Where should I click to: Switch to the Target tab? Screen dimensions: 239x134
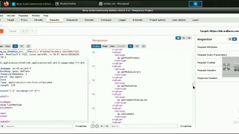click(10, 20)
